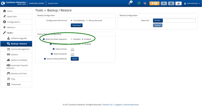
Task: Select Binary (Secured) file format
Action: (x=87, y=20)
